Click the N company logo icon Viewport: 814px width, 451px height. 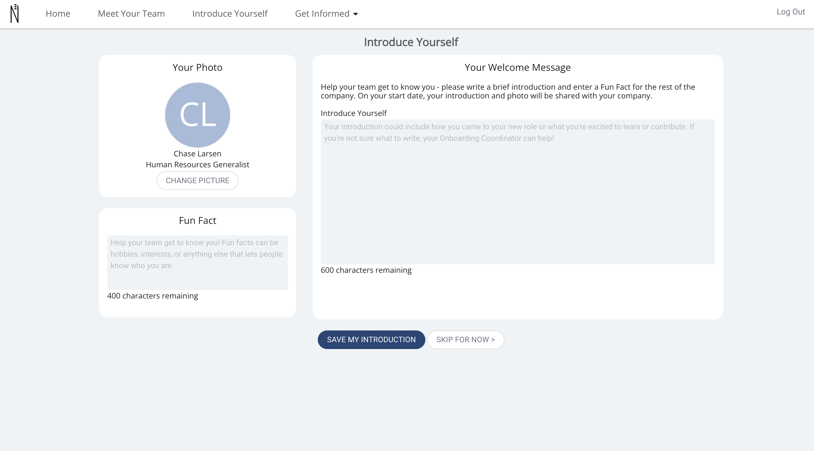pos(15,14)
